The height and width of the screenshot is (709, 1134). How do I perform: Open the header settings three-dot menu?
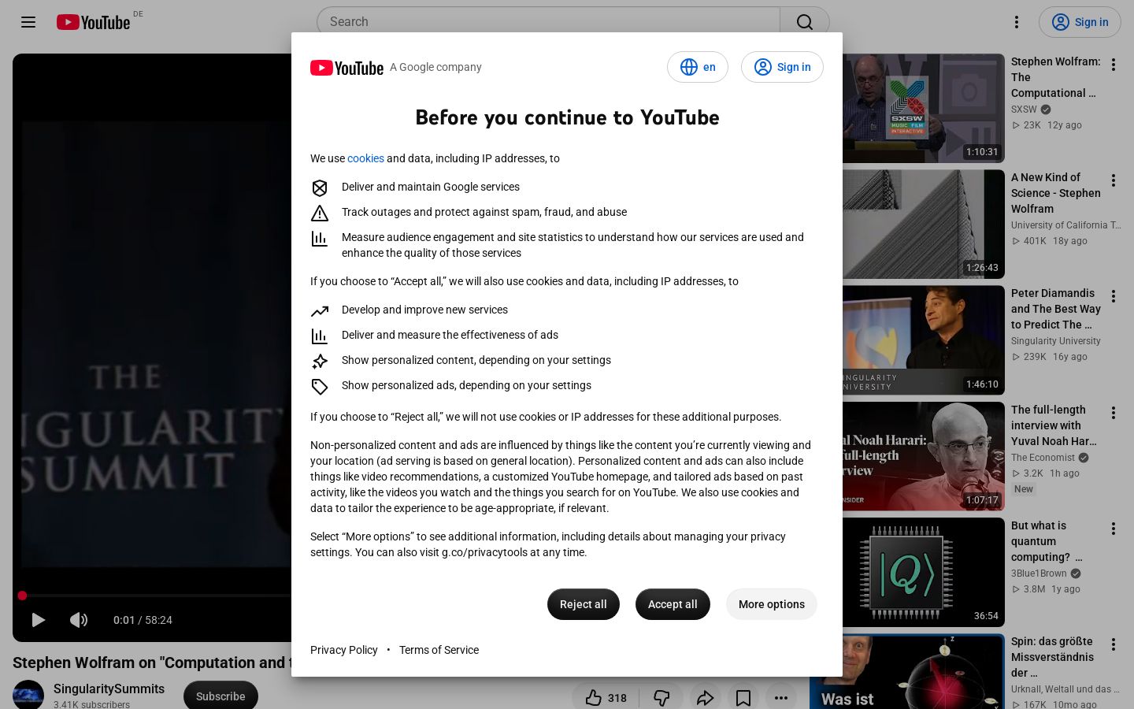coord(1017,22)
